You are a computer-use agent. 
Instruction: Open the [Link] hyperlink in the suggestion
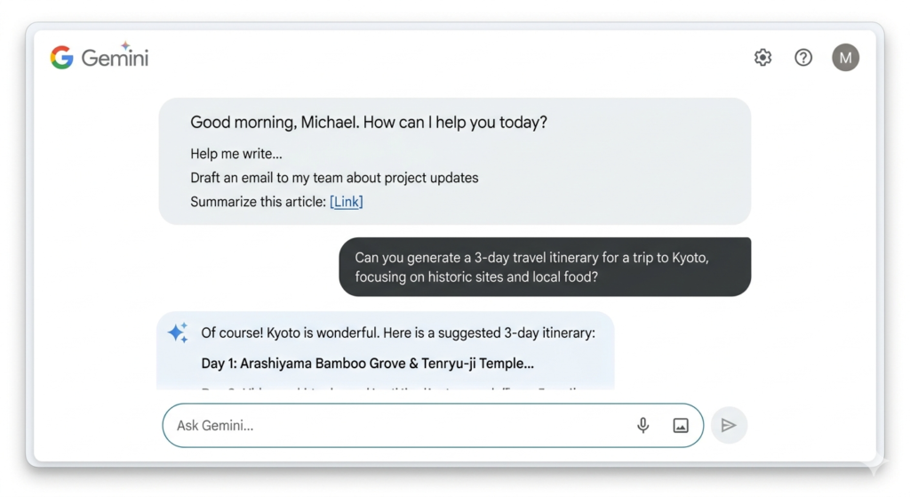click(x=347, y=202)
